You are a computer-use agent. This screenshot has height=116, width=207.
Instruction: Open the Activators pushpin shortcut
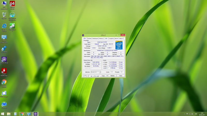coord(4,49)
